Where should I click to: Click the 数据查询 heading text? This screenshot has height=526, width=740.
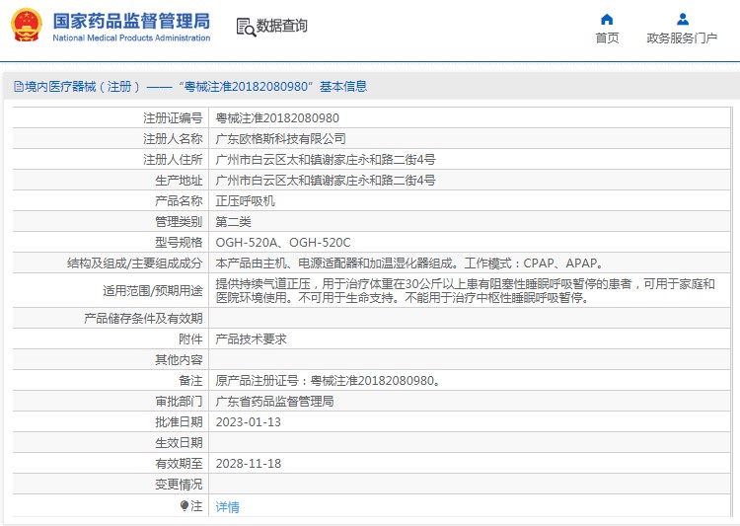coord(281,27)
